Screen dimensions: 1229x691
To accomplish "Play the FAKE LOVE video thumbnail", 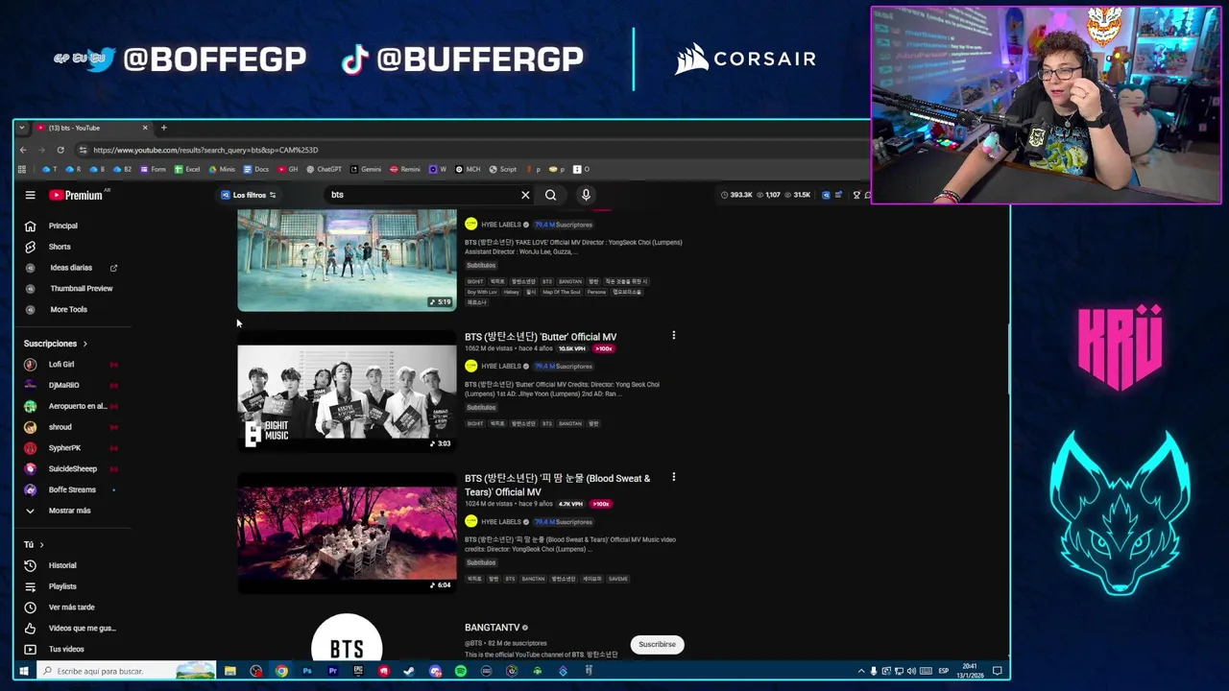I will 347,260.
